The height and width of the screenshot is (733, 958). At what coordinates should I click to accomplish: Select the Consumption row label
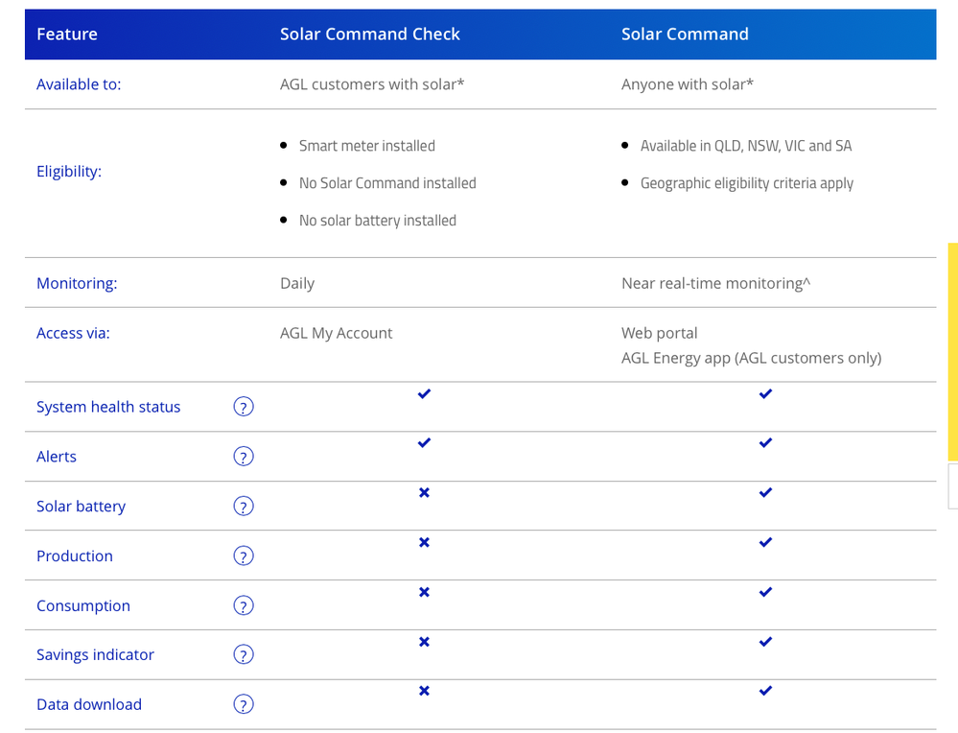[83, 606]
